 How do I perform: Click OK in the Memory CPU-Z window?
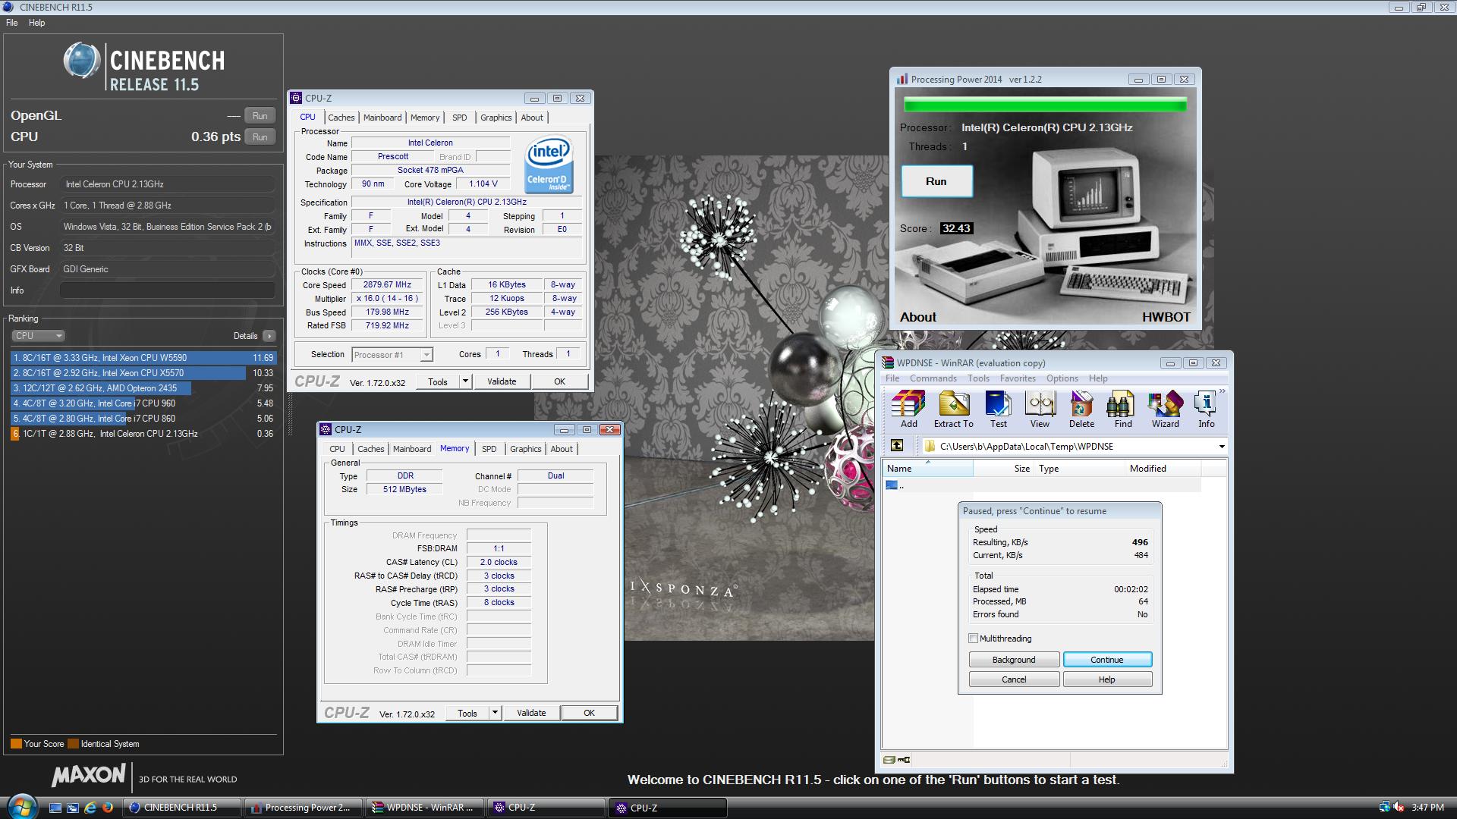589,713
